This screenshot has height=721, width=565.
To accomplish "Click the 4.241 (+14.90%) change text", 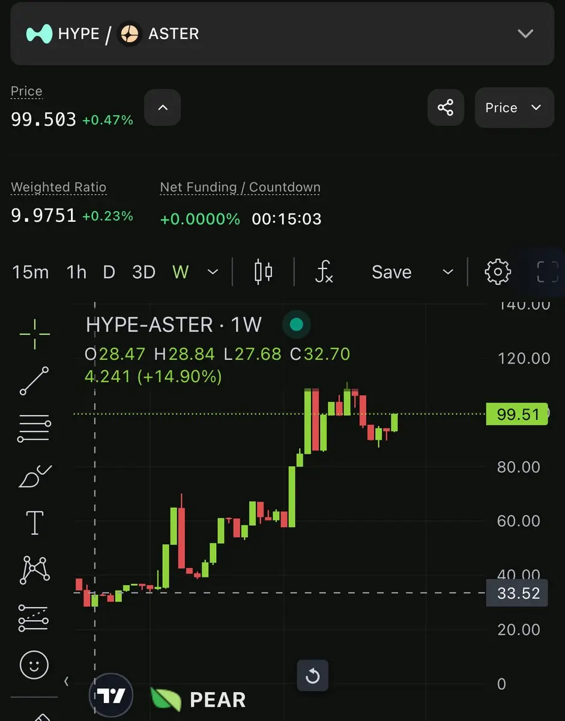I will pos(154,377).
